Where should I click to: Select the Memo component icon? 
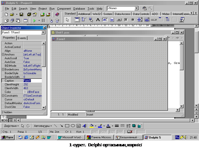point(112,20)
